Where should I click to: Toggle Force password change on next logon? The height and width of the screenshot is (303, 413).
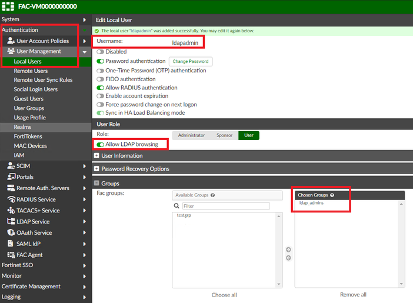pos(100,105)
